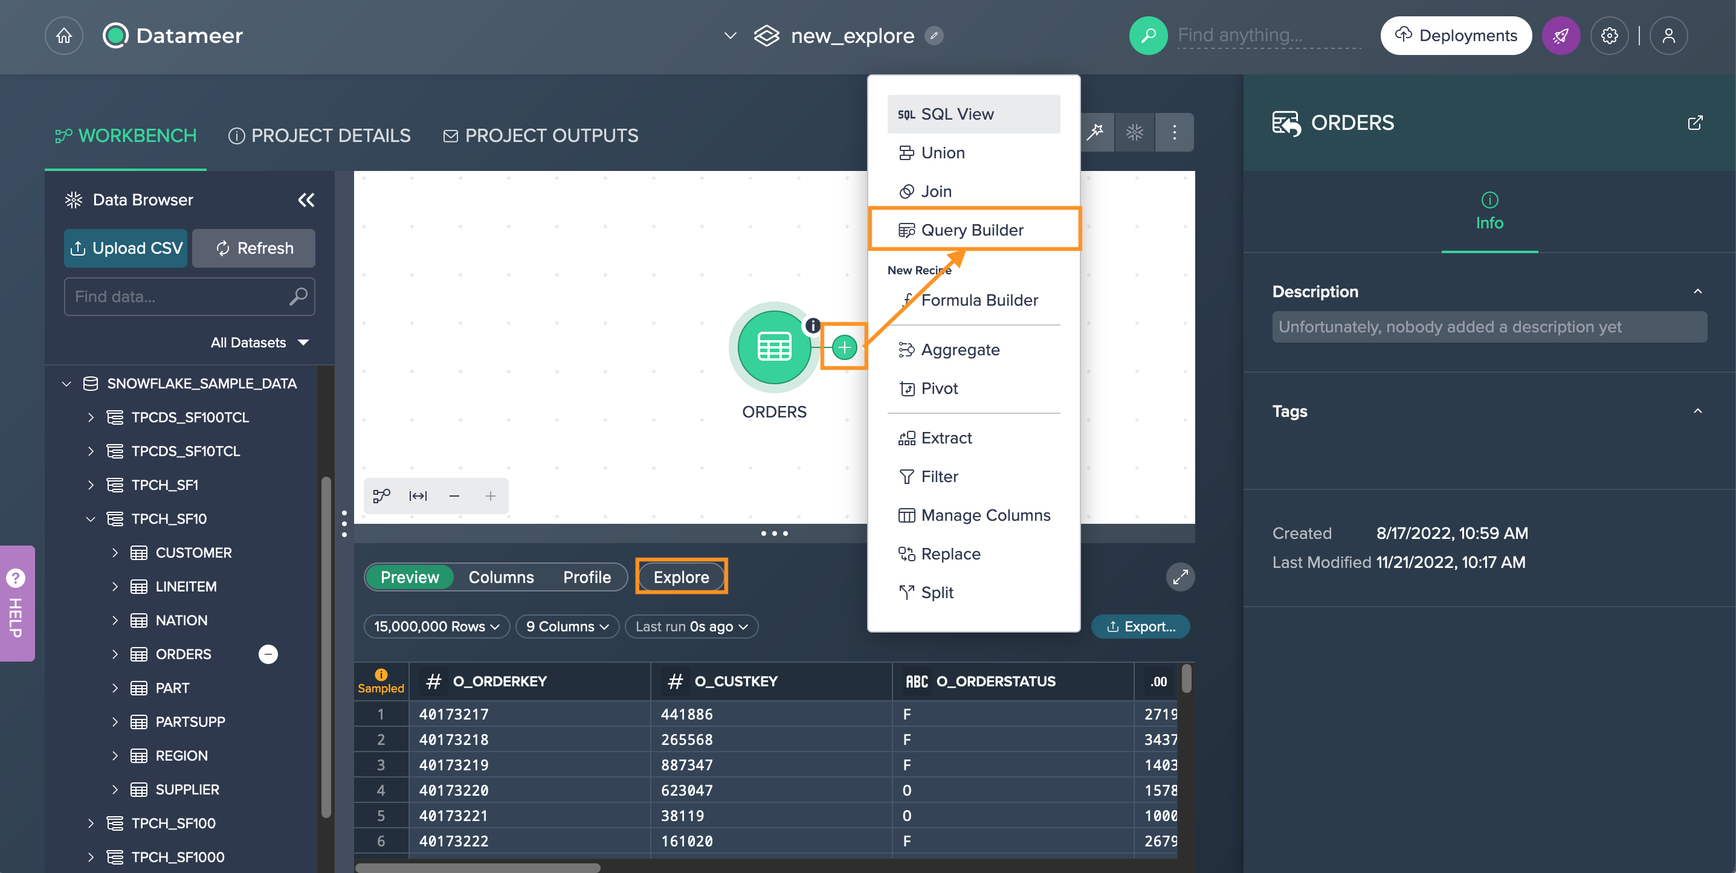Choose Extract from the menu

click(974, 438)
